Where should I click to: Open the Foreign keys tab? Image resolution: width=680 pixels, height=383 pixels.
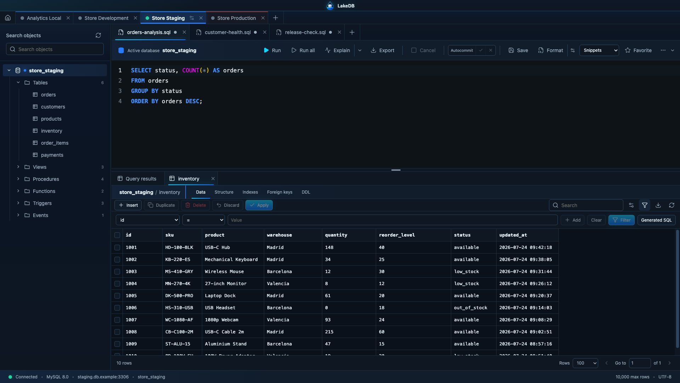tap(279, 192)
